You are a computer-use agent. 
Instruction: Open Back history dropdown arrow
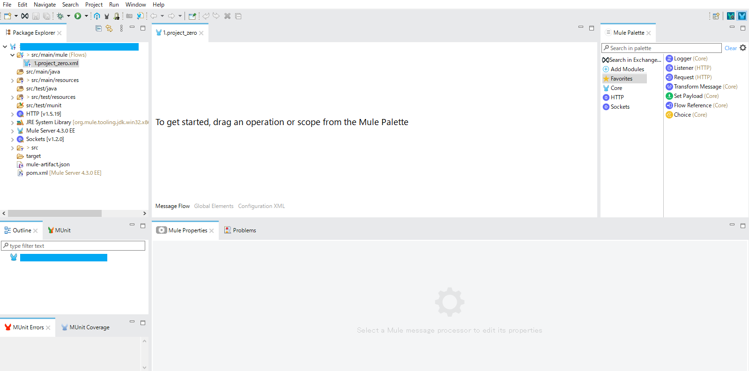(x=162, y=16)
